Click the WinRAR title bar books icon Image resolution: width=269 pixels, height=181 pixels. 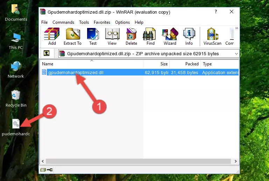43,12
